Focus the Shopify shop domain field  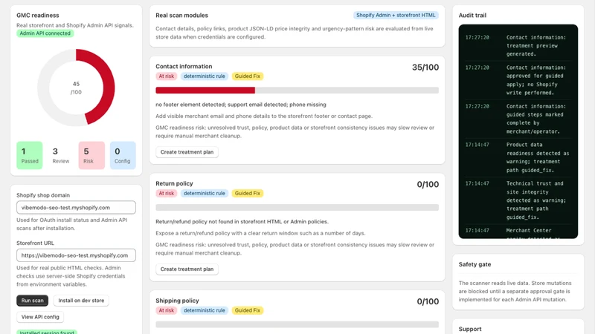(x=76, y=208)
